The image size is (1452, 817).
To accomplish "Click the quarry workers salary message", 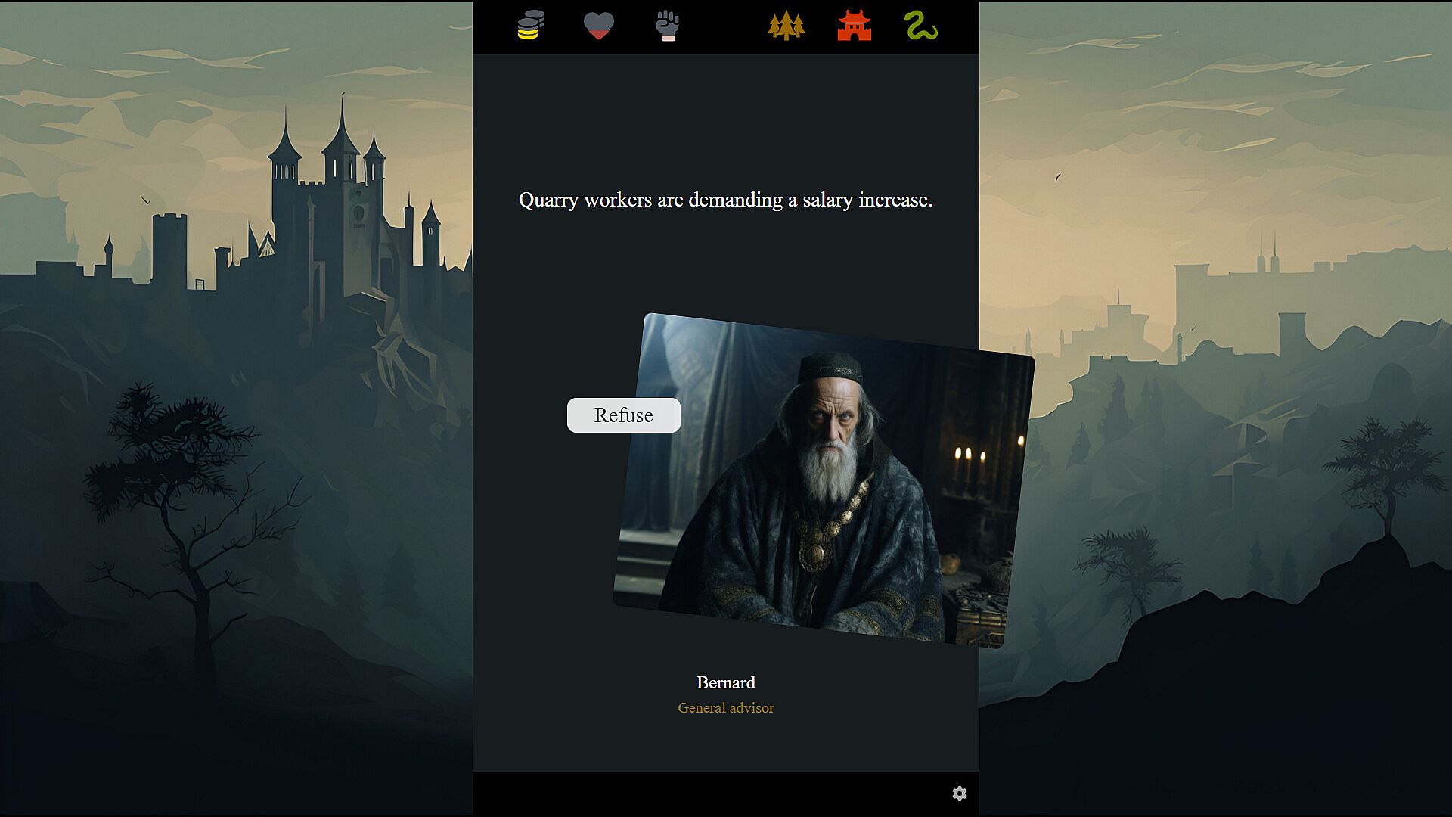I will pyautogui.click(x=725, y=200).
